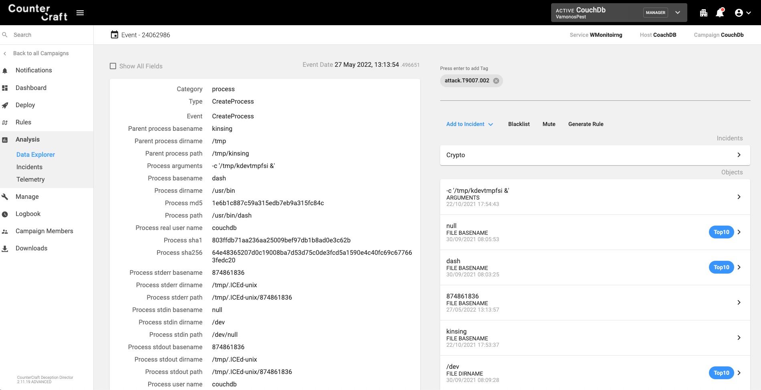The height and width of the screenshot is (390, 761).
Task: Click the Top10 badge on /dev object
Action: tap(721, 373)
